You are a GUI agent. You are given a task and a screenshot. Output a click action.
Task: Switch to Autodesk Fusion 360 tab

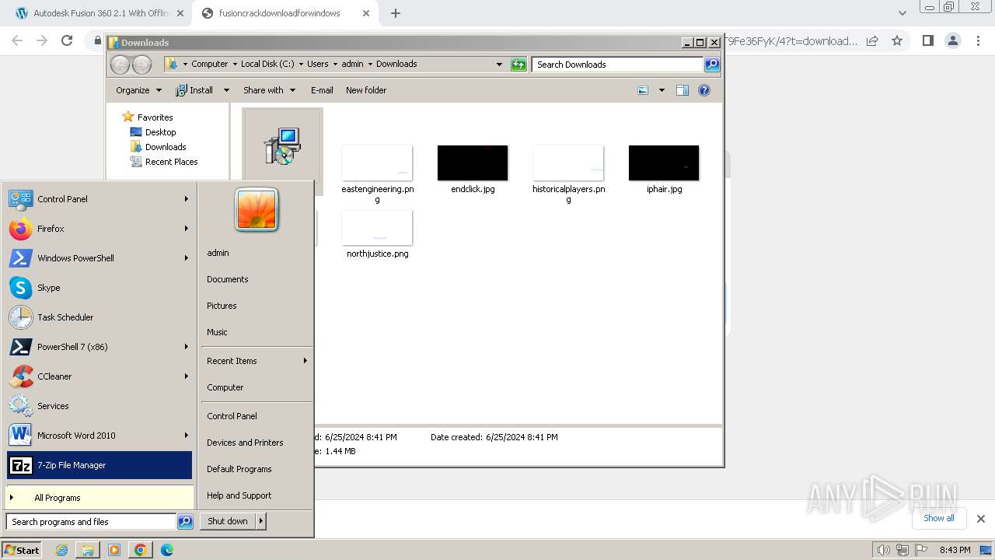coord(99,13)
